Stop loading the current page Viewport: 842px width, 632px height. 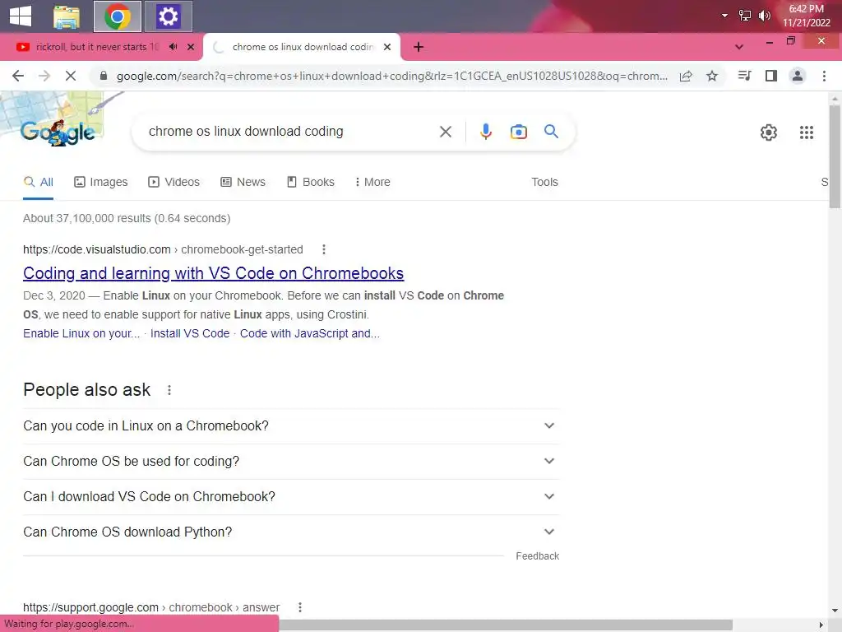71,76
